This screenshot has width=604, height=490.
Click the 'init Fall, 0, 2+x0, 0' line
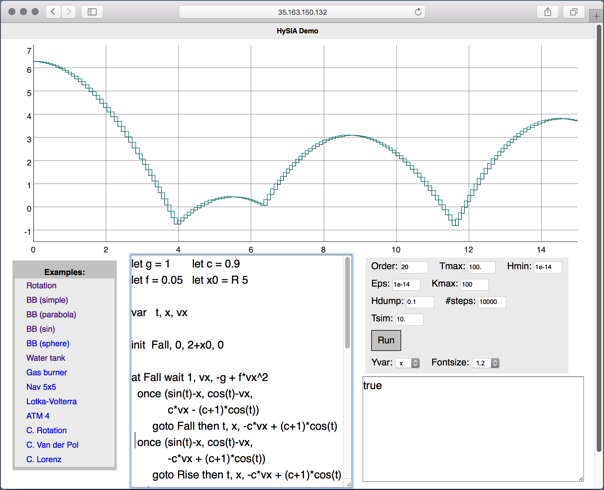click(x=177, y=345)
